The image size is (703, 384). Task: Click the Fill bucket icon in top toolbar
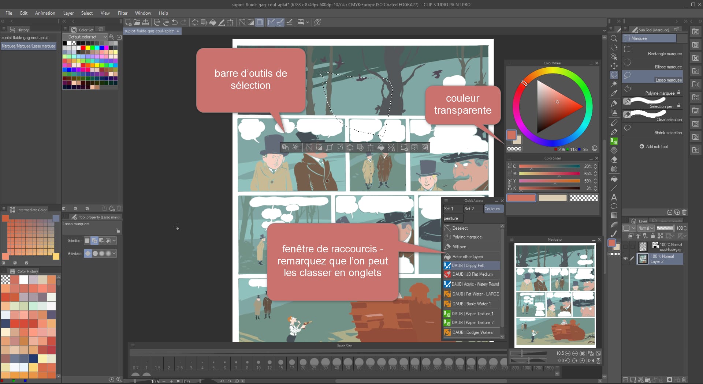[213, 22]
